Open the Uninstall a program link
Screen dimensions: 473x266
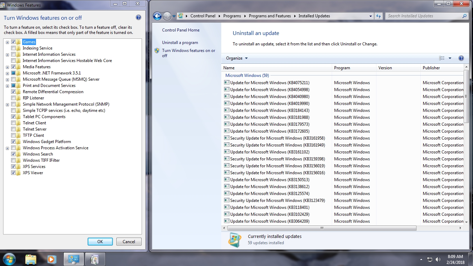click(180, 43)
